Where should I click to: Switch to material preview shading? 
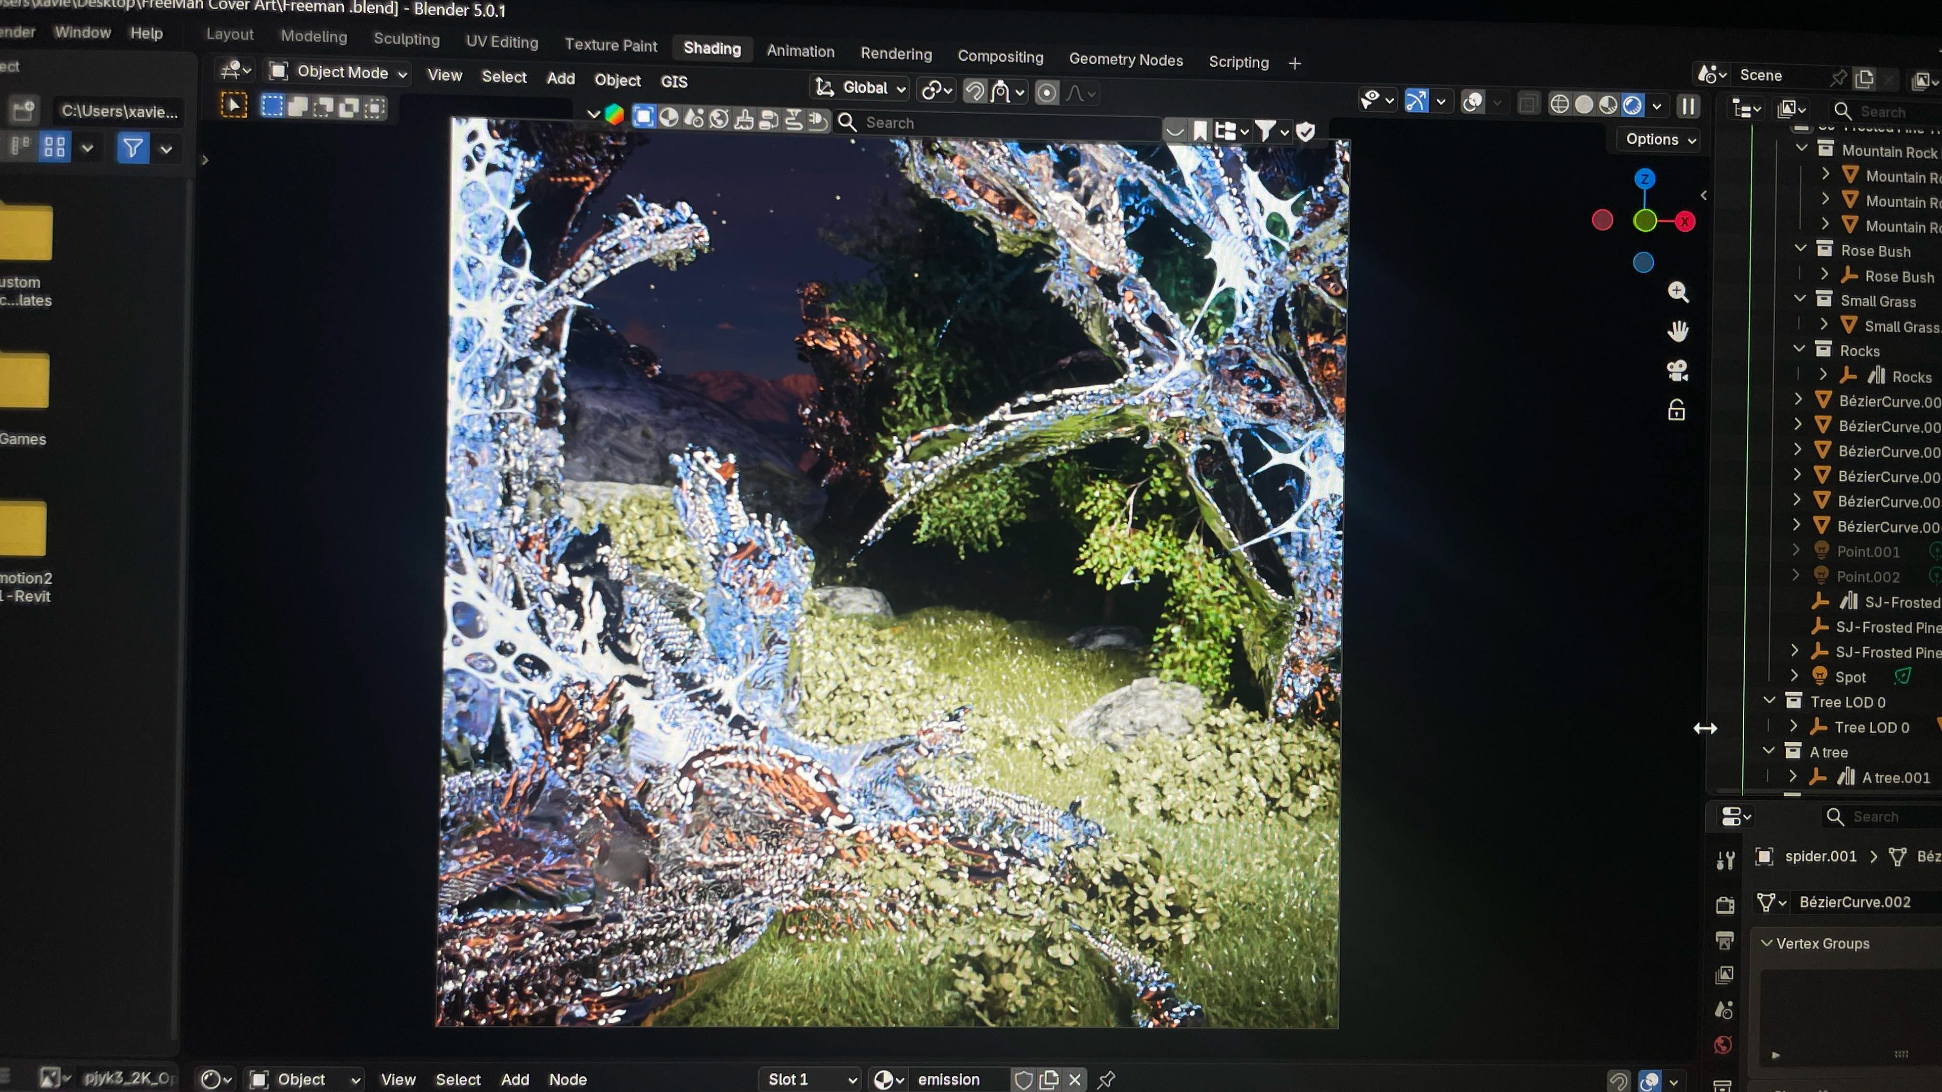click(1608, 105)
